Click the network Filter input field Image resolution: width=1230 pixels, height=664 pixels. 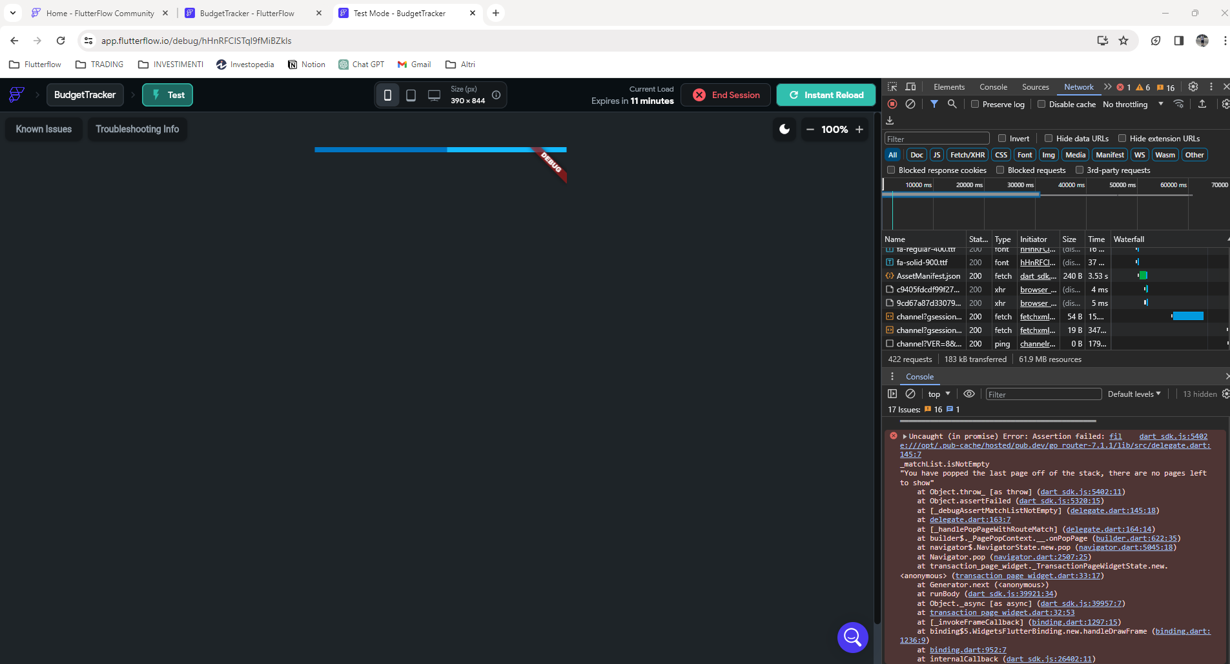coord(937,139)
